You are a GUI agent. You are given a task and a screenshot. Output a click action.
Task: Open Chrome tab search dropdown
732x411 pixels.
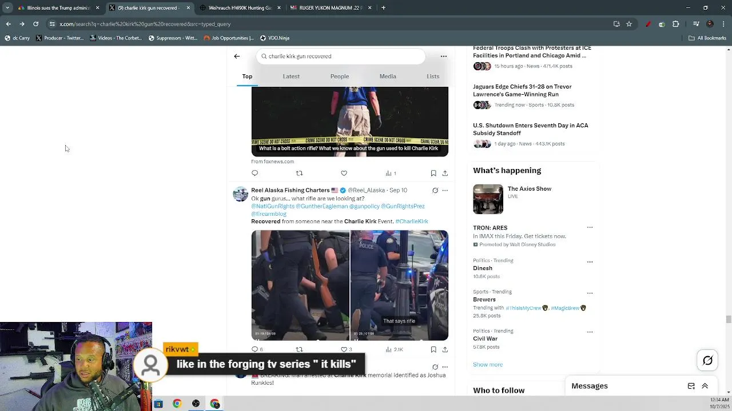click(7, 8)
